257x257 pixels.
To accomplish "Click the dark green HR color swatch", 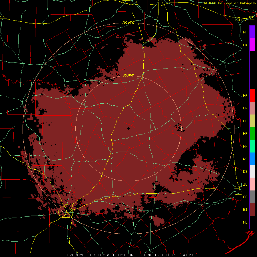I will tap(252, 133).
